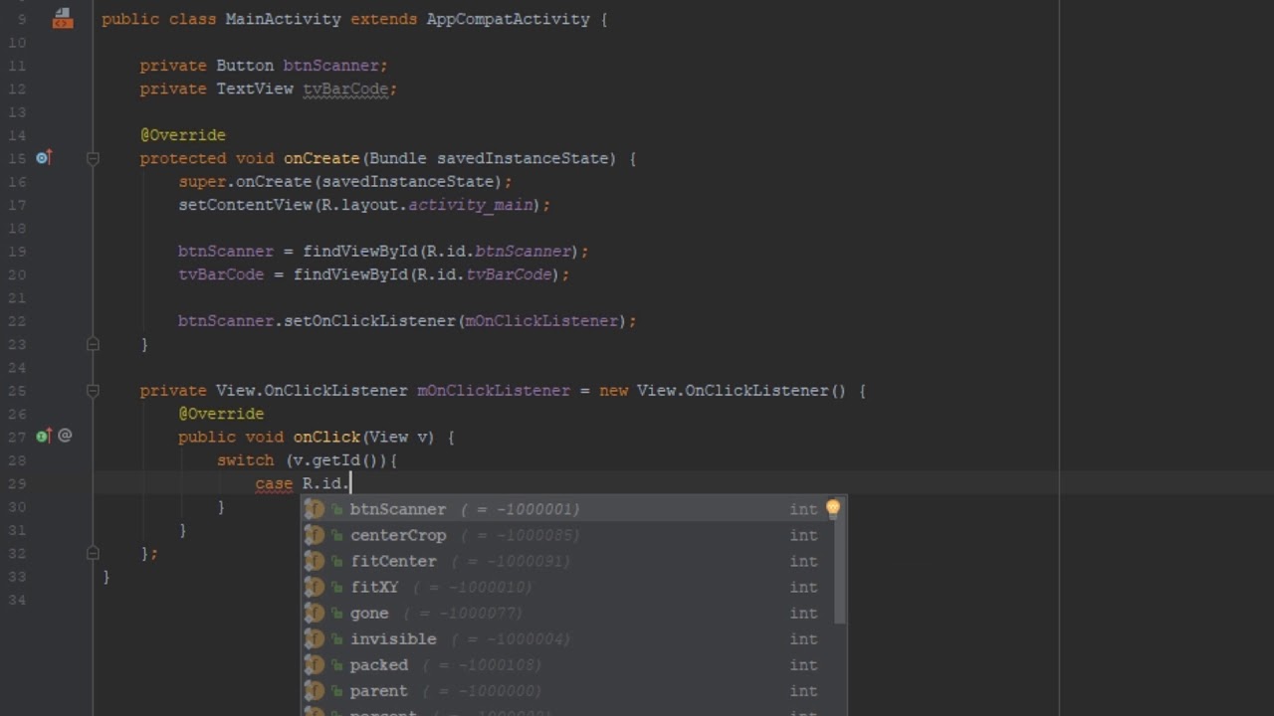Select the centerCrop completion suggestion

click(566, 535)
